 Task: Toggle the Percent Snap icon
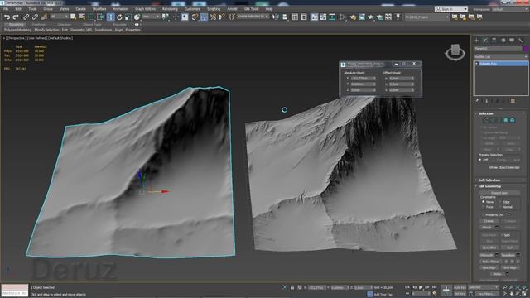213,17
